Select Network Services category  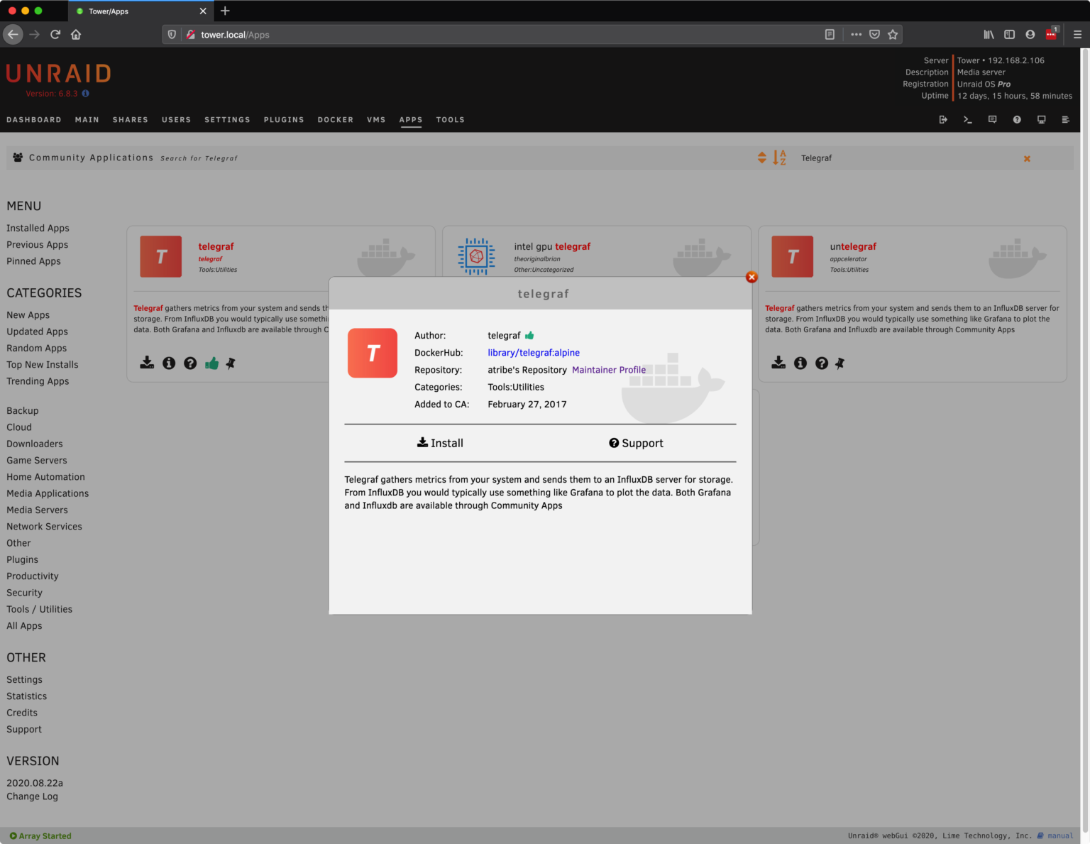[x=45, y=527]
